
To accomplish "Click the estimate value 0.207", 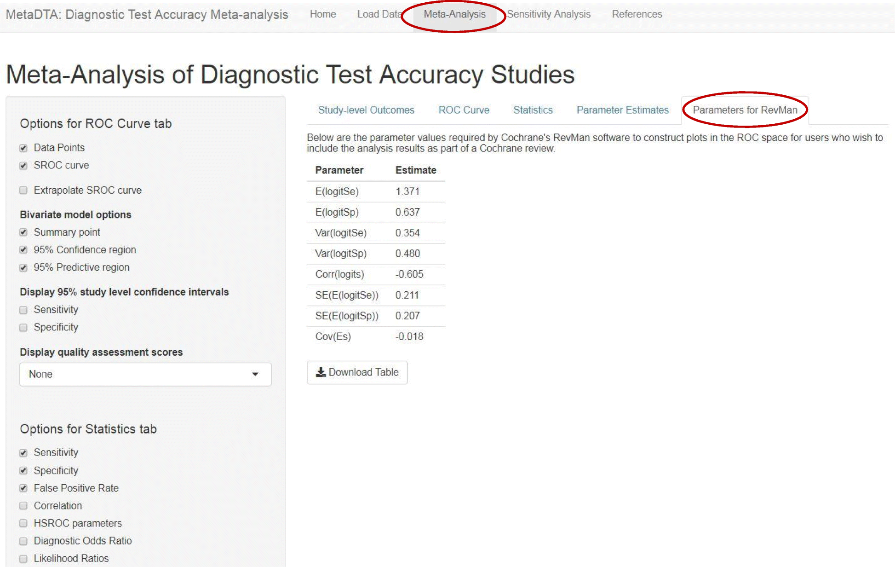I will click(407, 316).
